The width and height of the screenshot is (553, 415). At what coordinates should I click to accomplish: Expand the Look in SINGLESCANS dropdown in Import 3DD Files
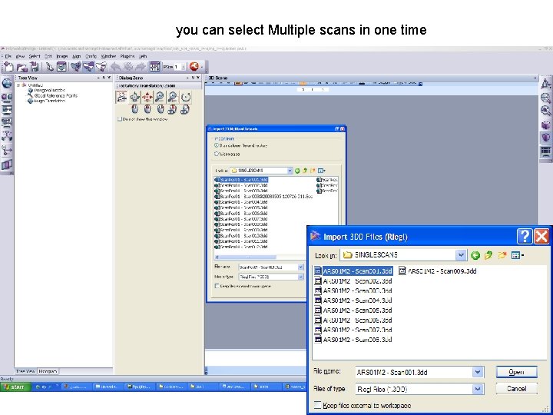(461, 255)
